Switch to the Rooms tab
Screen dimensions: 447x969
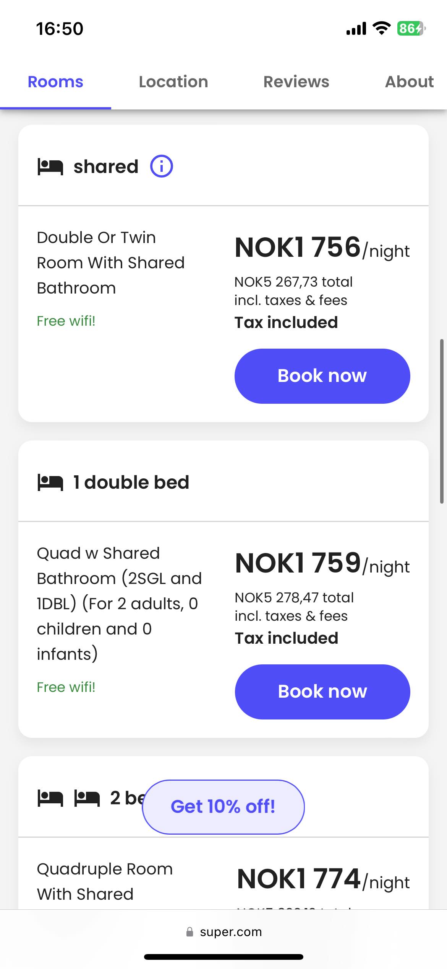click(55, 82)
